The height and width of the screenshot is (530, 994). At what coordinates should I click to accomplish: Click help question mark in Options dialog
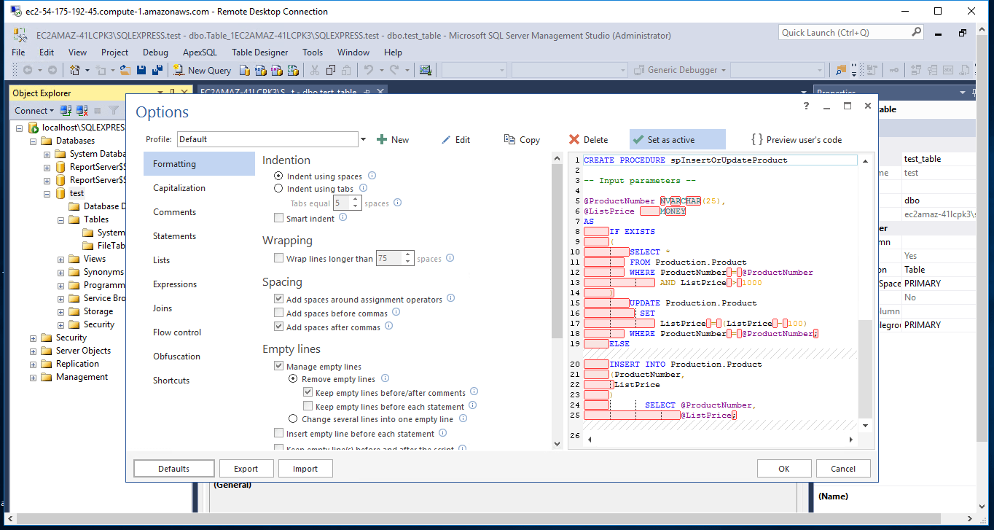tap(806, 106)
